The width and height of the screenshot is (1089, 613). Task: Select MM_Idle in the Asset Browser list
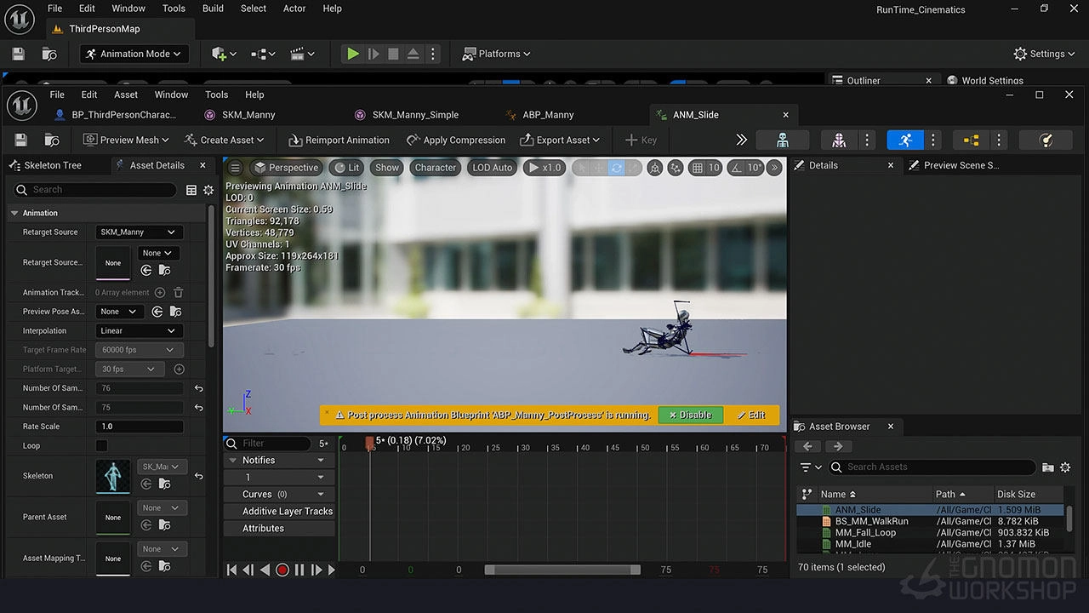tap(853, 543)
